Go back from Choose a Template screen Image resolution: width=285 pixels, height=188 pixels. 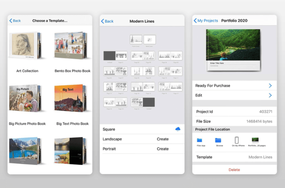[x=15, y=21]
